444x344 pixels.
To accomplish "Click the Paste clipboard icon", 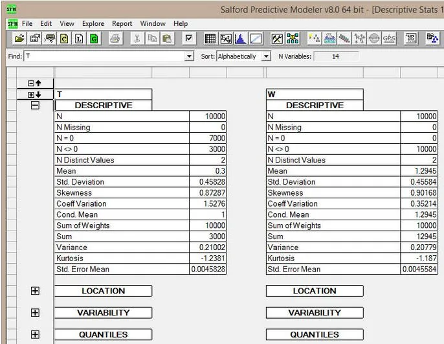I will point(167,38).
